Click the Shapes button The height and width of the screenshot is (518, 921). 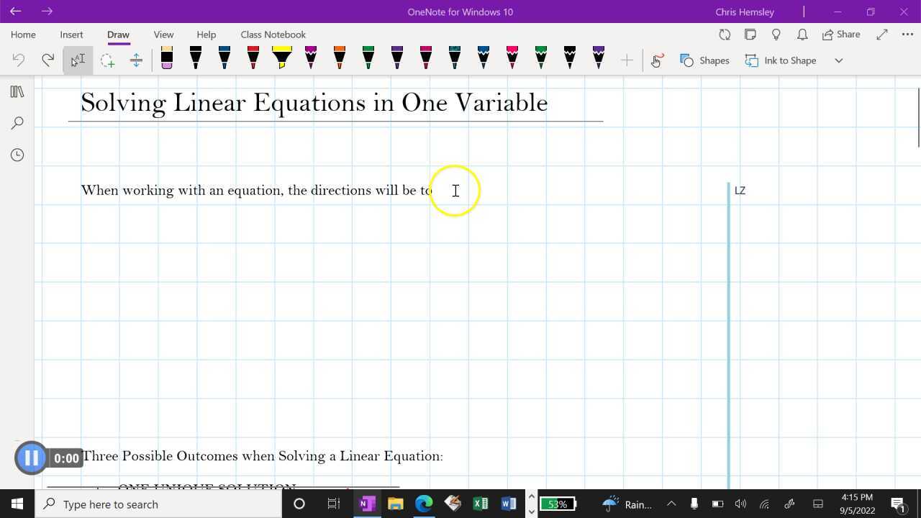705,60
